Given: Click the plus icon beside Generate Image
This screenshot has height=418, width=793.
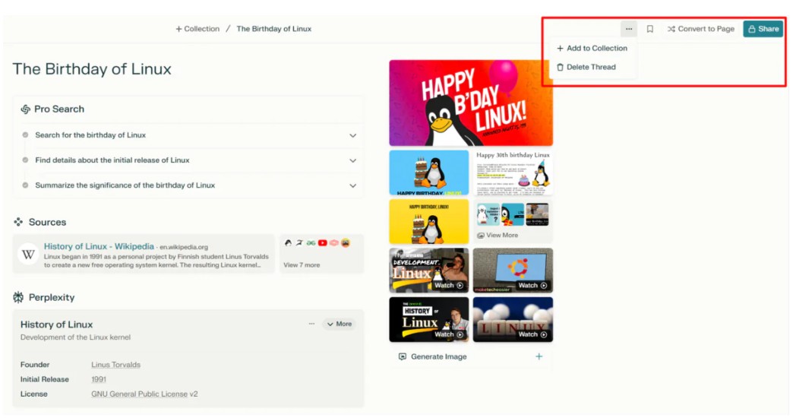Looking at the screenshot, I should pos(539,356).
